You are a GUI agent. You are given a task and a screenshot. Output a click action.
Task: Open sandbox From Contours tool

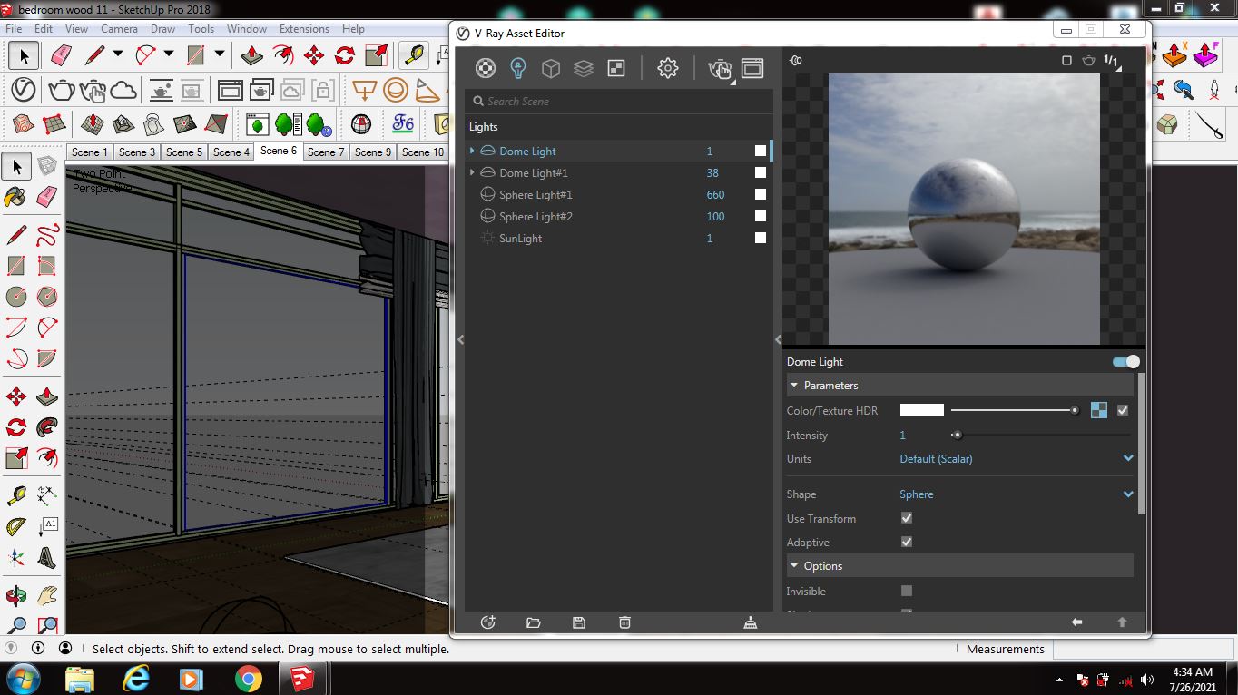click(23, 124)
